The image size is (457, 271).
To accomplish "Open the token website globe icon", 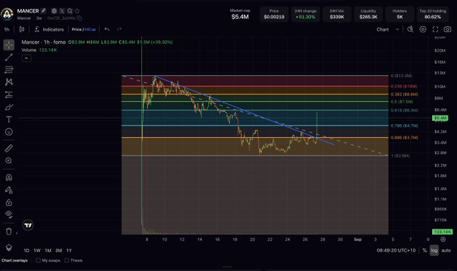I will 55,11.
